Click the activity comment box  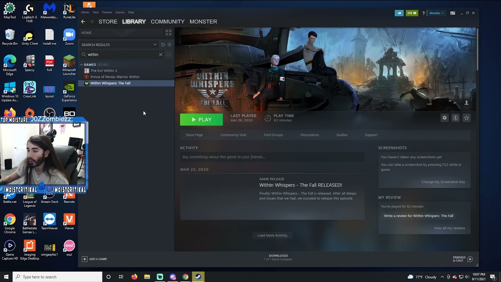coord(272,157)
